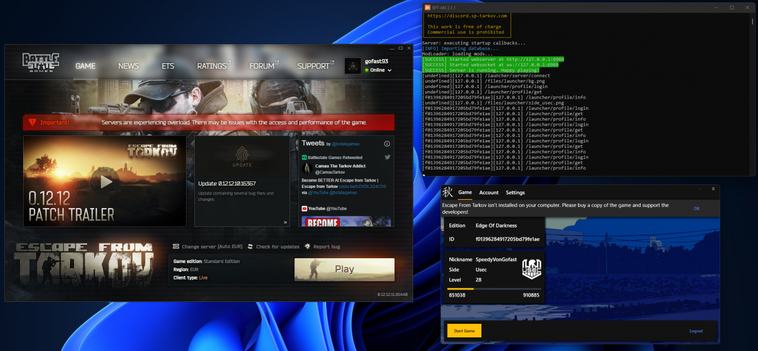Click the USEC faction emblem icon
The image size is (758, 351).
click(531, 269)
